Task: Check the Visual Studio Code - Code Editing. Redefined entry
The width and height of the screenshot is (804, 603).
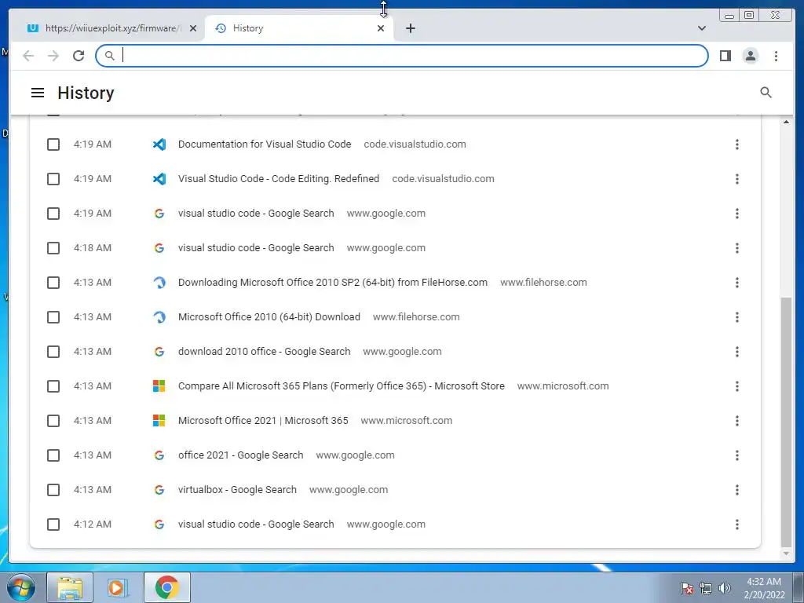Action: tap(53, 179)
